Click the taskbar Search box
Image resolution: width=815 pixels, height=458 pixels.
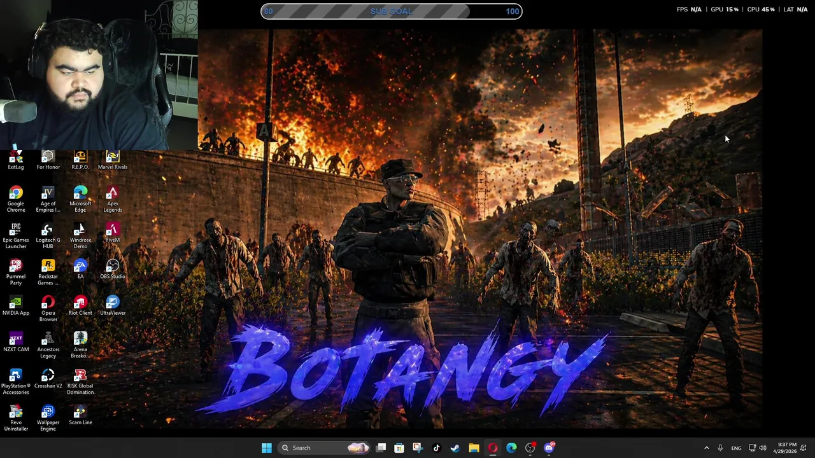tap(325, 448)
